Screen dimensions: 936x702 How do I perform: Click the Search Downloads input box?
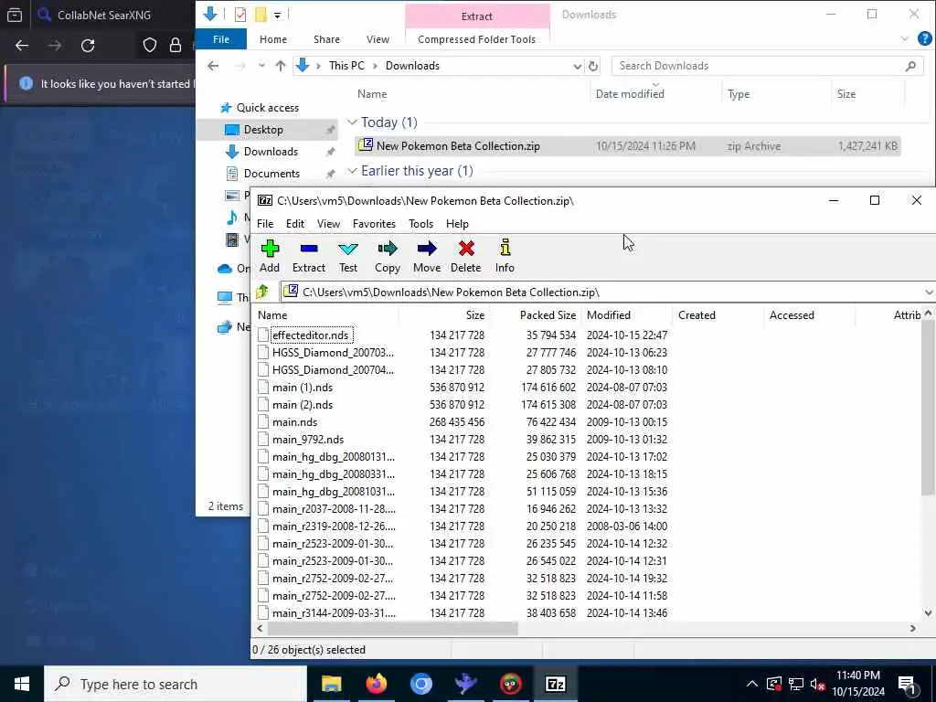765,66
